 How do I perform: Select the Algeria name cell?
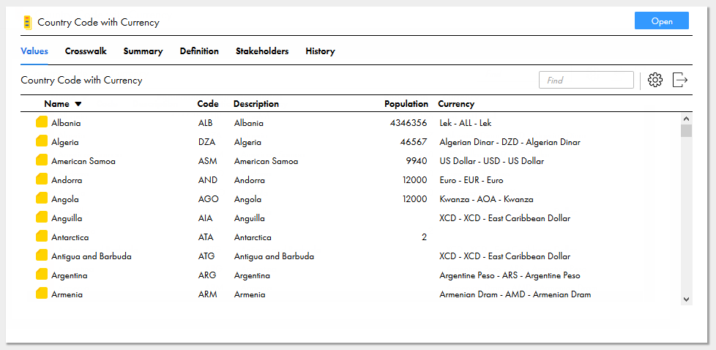65,142
